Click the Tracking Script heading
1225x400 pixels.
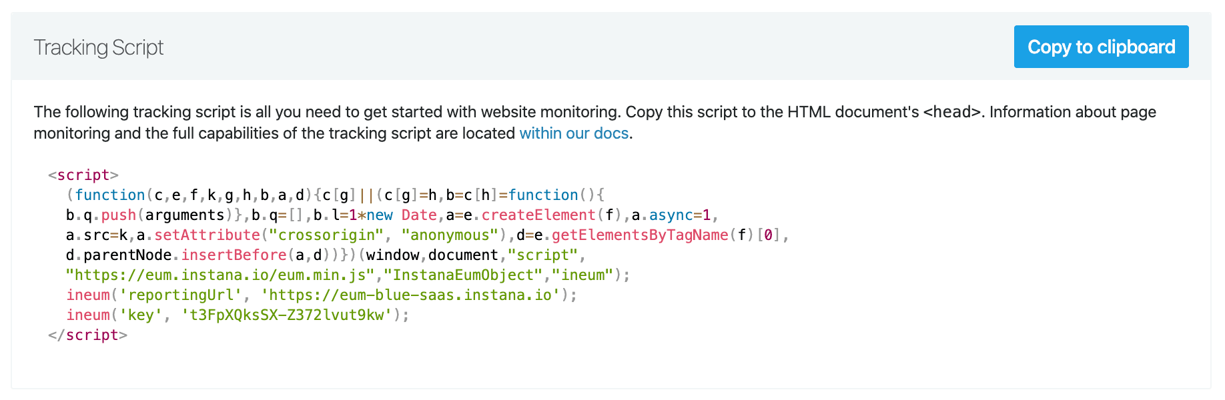98,47
